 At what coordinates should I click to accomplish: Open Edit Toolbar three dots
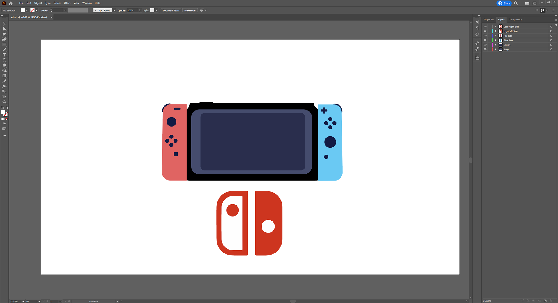[4, 136]
